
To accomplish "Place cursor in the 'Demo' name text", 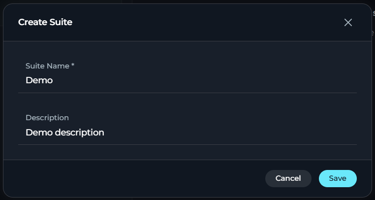I will tap(39, 80).
